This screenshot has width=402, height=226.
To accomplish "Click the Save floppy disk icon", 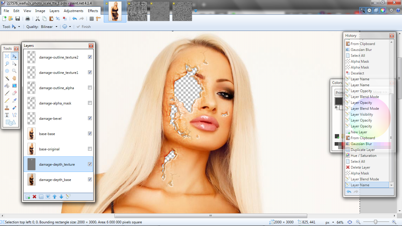I will click(x=18, y=19).
